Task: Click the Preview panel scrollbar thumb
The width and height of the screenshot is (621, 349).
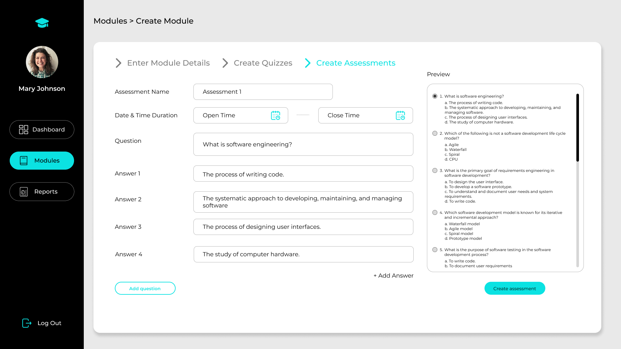Action: point(577,128)
